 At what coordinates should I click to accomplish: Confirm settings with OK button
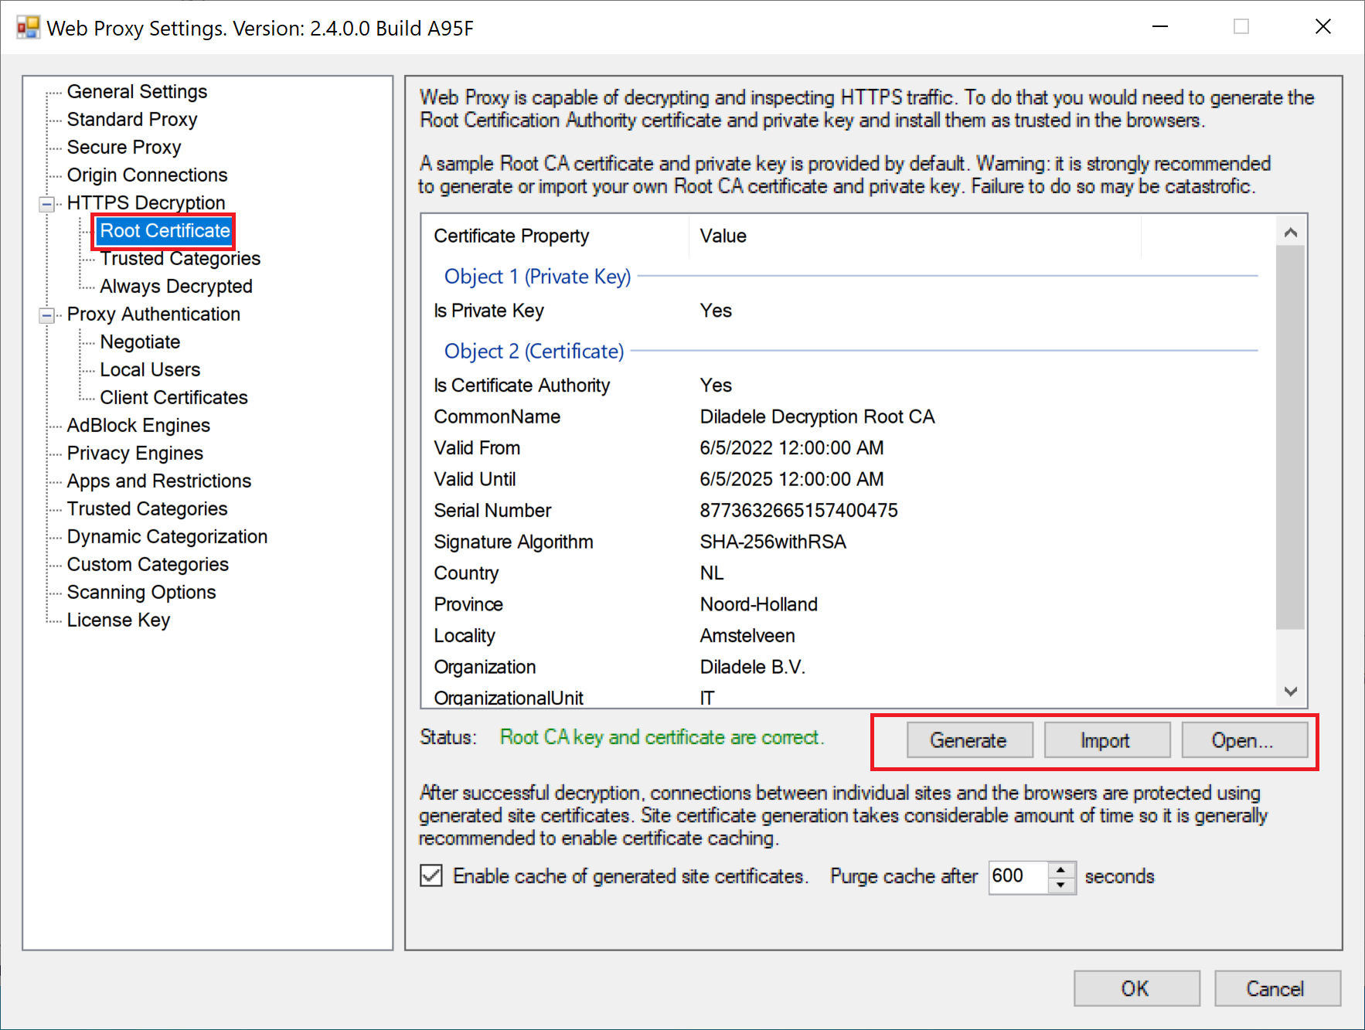click(1136, 988)
